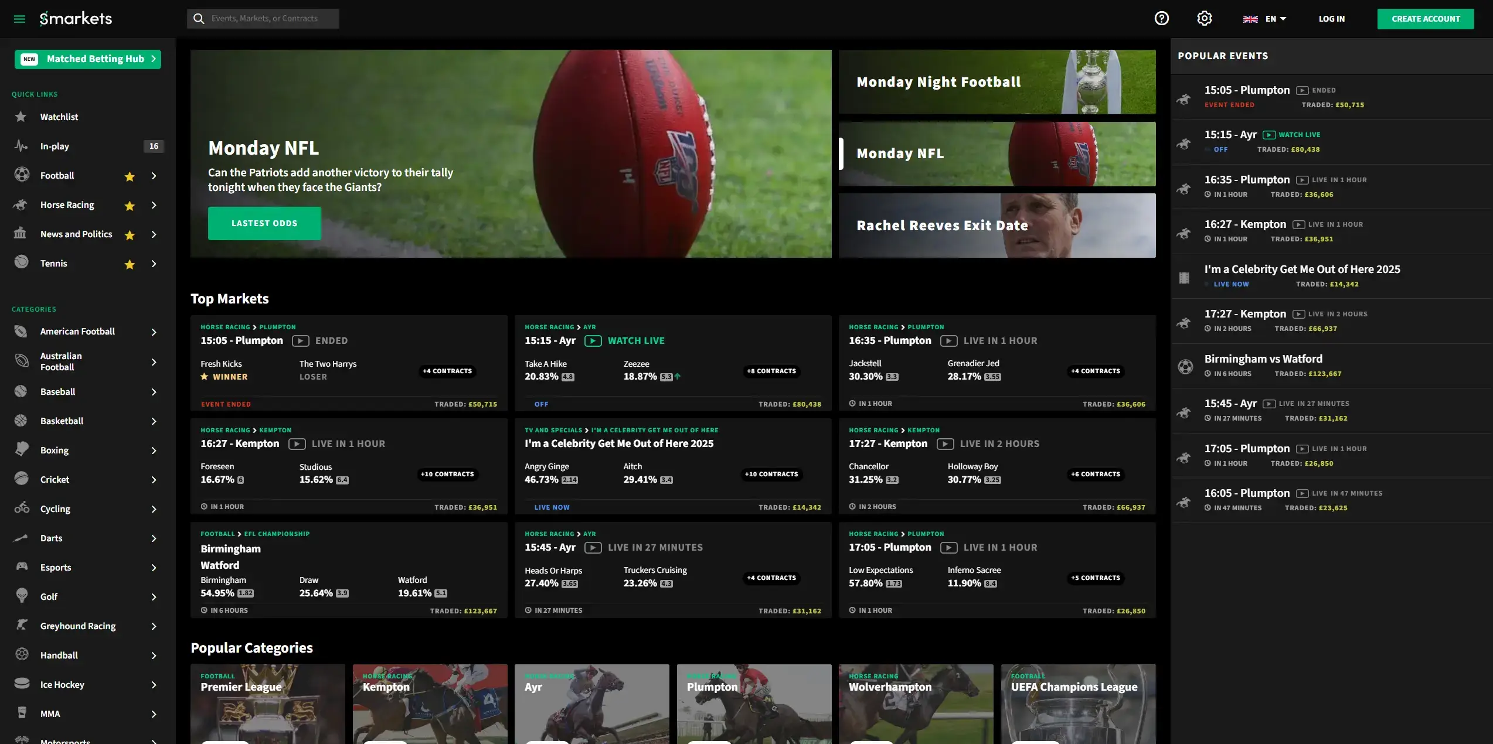Toggle the star next to News and Politics

pos(130,235)
